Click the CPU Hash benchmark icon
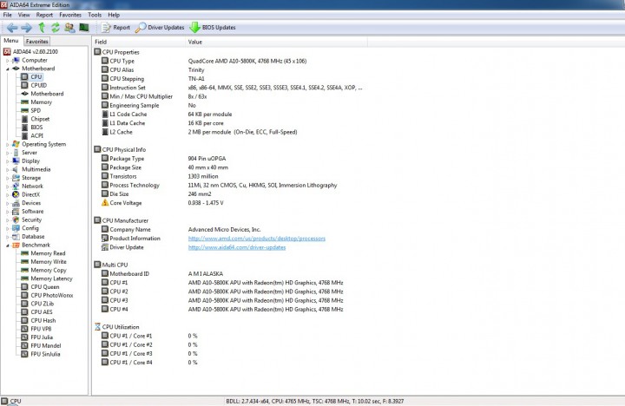The width and height of the screenshot is (625, 406). pyautogui.click(x=24, y=320)
